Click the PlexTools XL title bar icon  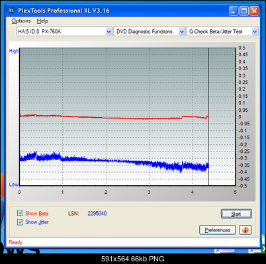tap(11, 10)
